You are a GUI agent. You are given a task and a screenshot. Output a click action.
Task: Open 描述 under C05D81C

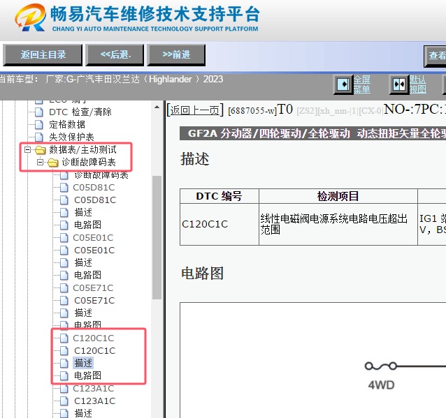(83, 213)
